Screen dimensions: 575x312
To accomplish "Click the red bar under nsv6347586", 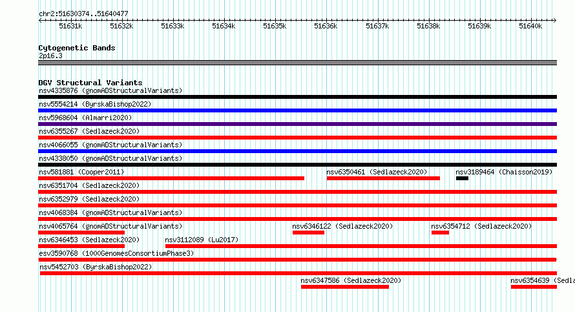I will 345,287.
